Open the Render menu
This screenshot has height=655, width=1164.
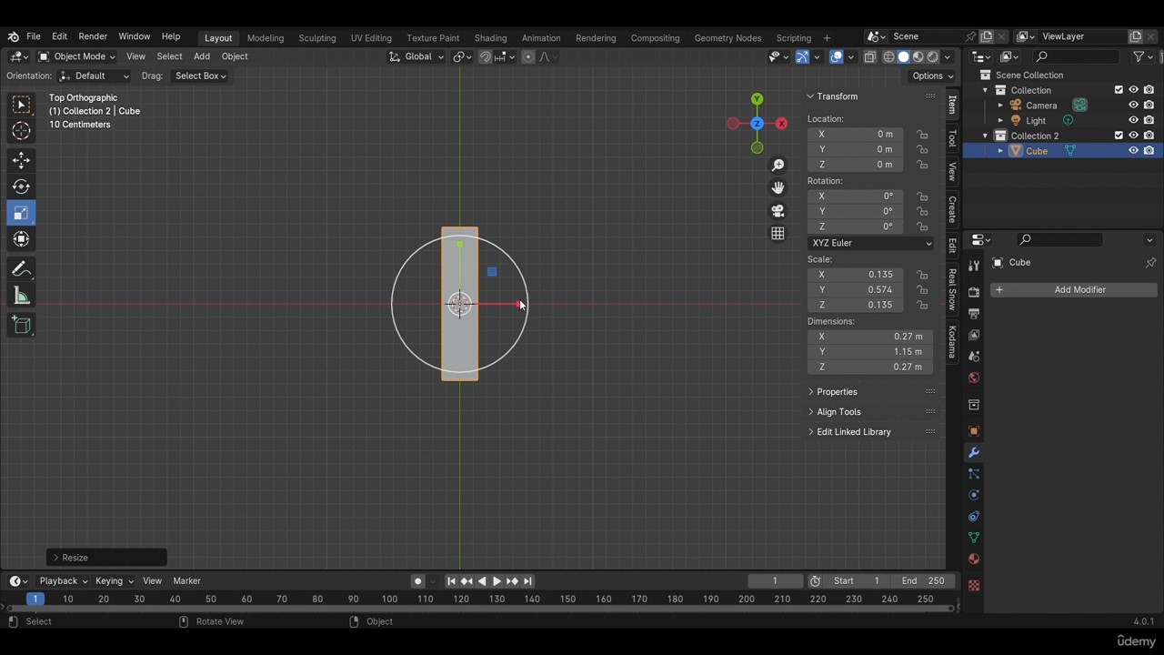93,36
